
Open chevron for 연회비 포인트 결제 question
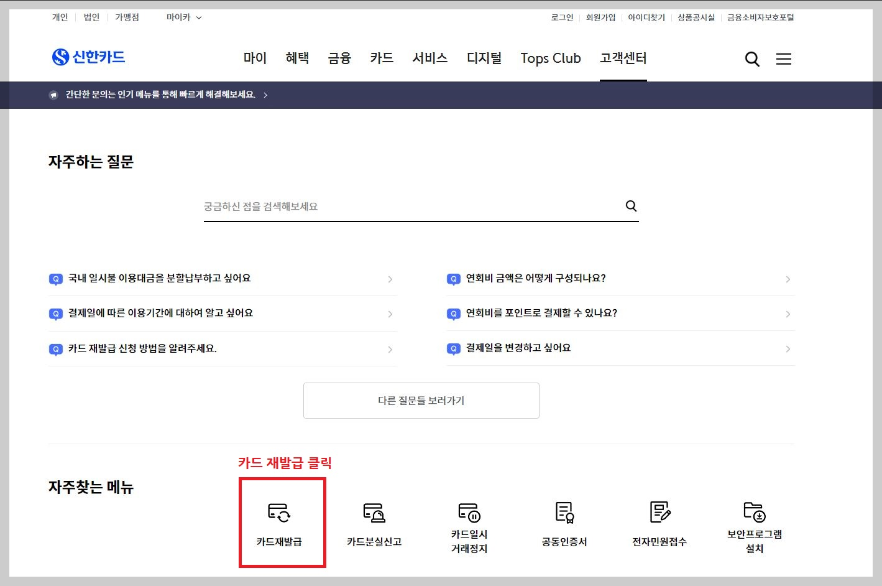click(788, 314)
